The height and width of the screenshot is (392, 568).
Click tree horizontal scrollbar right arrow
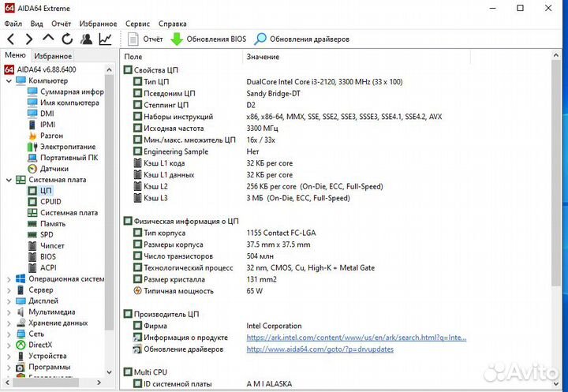[99, 383]
